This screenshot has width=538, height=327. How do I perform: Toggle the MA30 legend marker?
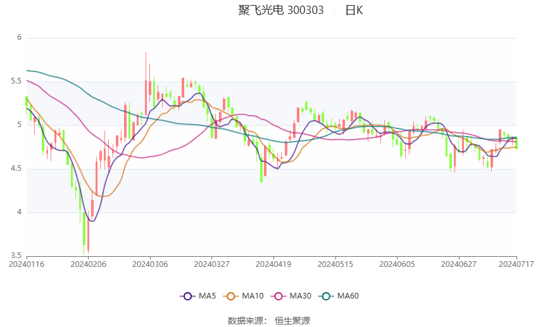[278, 296]
